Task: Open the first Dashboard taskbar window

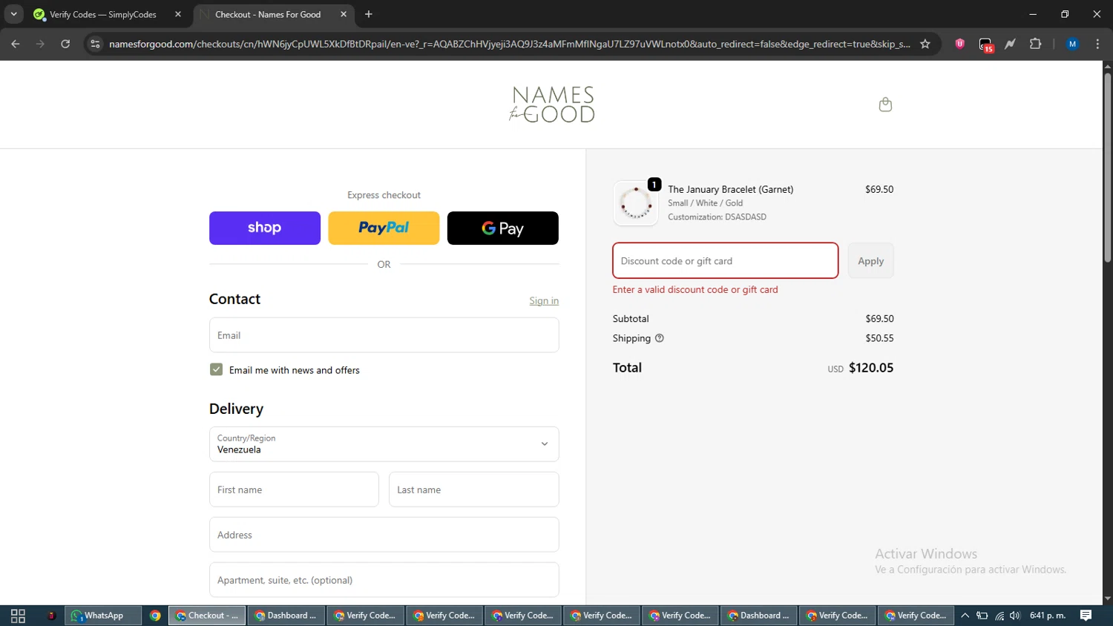Action: (x=286, y=616)
